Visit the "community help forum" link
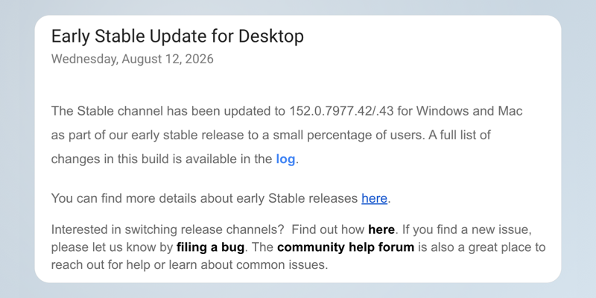Viewport: 596px width, 298px height. (x=346, y=247)
